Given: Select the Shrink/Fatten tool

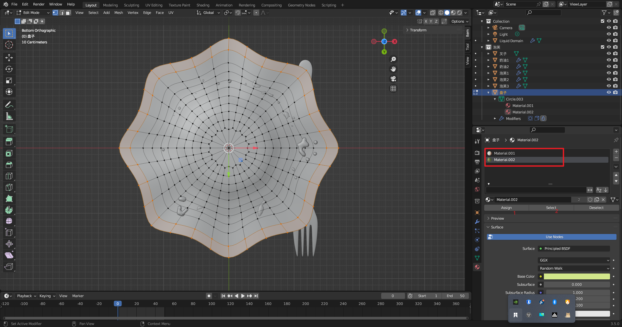Looking at the screenshot, I should pyautogui.click(x=9, y=244).
